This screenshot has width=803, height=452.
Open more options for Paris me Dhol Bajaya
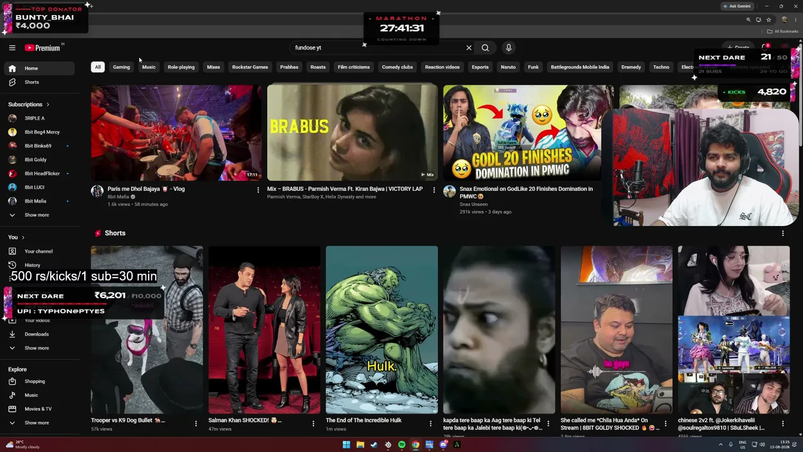tap(258, 190)
